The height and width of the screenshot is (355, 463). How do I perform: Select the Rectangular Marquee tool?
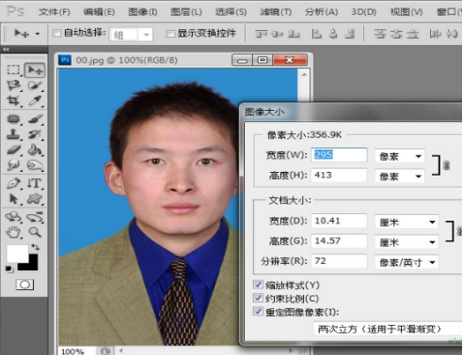(13, 69)
